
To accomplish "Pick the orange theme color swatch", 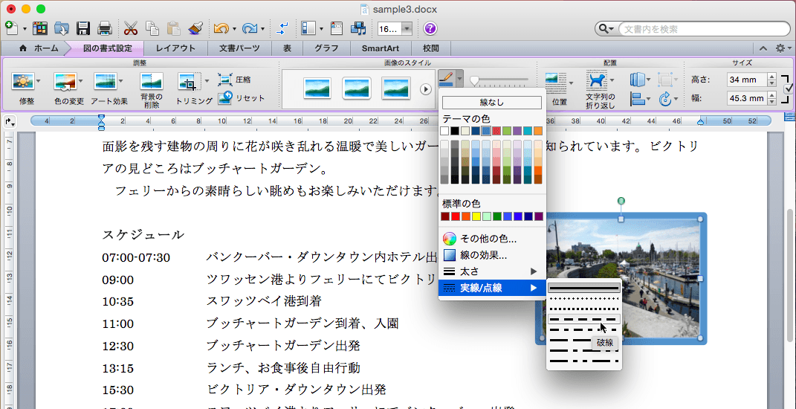I will click(537, 131).
